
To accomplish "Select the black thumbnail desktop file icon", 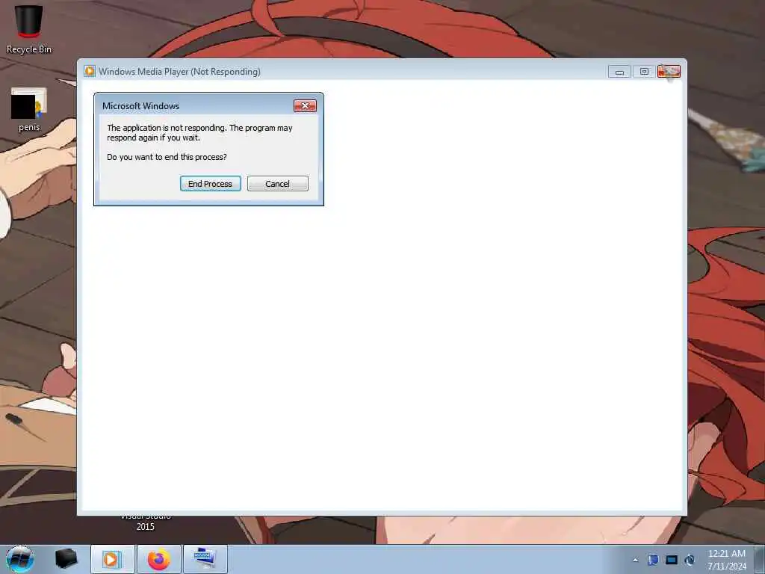I will coord(29,110).
